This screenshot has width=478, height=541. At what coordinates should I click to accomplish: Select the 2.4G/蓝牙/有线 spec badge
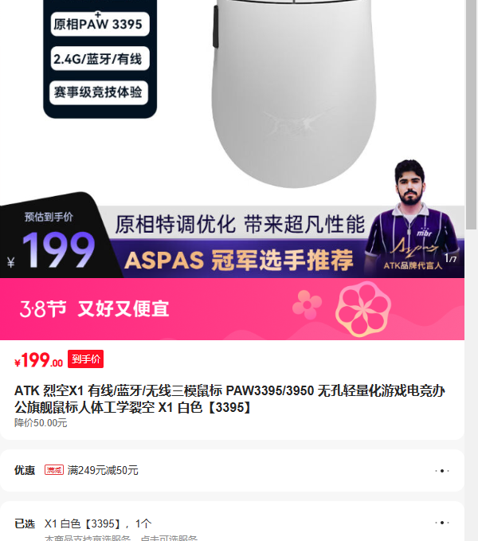pyautogui.click(x=100, y=59)
